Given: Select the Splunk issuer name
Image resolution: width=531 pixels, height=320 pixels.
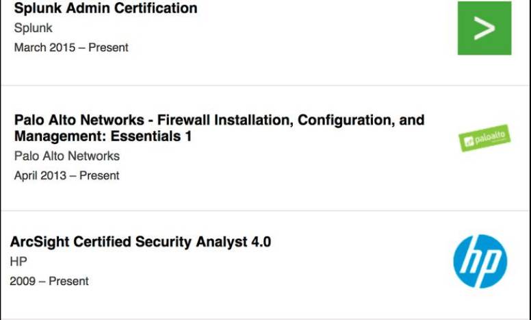Looking at the screenshot, I should (x=33, y=29).
